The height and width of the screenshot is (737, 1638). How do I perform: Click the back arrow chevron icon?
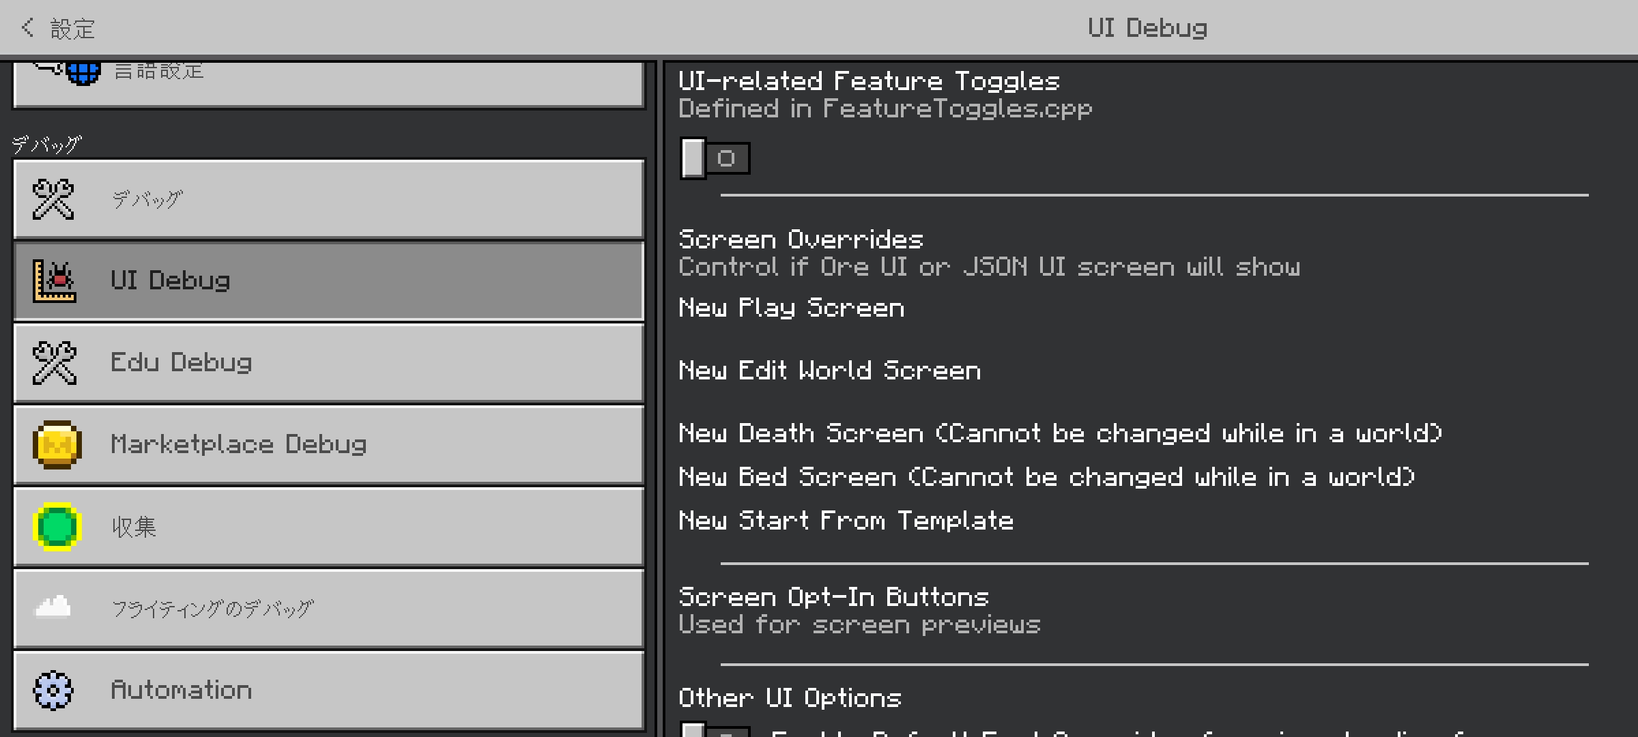point(27,28)
